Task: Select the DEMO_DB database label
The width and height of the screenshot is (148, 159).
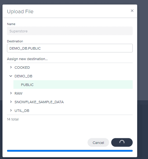Action: pyautogui.click(x=23, y=76)
